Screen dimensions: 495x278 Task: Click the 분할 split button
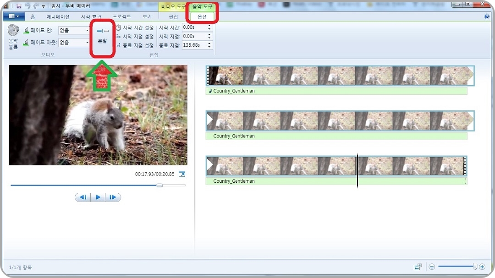pos(102,36)
